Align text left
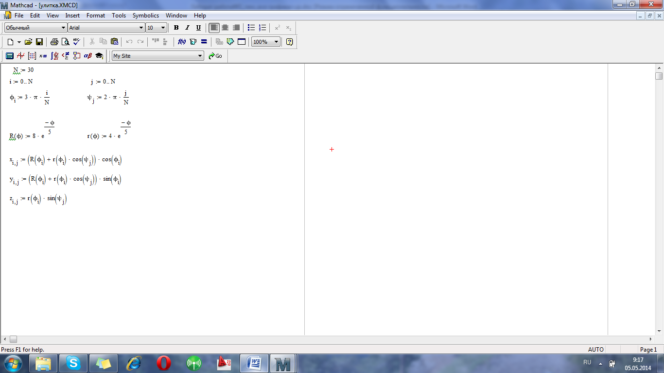This screenshot has width=664, height=373. [214, 28]
